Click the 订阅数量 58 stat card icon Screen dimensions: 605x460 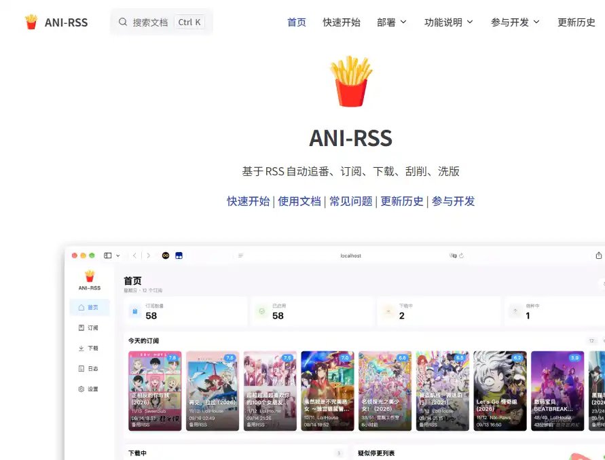coord(134,311)
